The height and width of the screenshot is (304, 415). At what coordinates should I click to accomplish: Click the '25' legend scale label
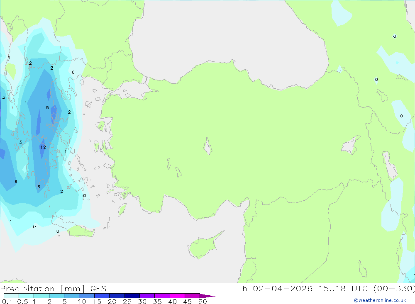point(127,302)
